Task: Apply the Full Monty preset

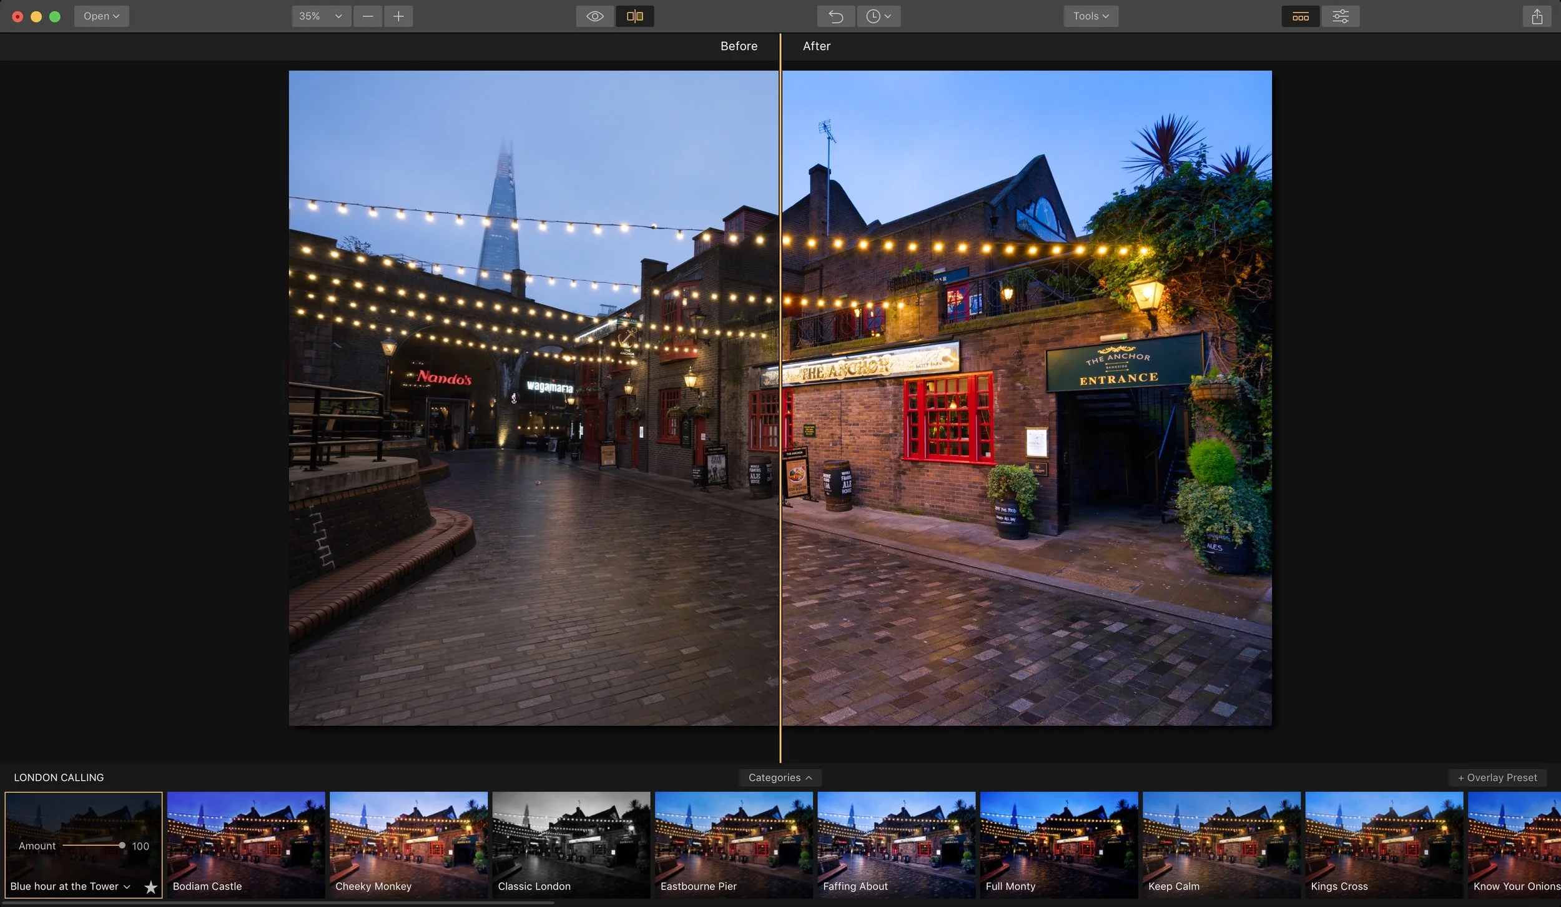Action: click(x=1059, y=845)
